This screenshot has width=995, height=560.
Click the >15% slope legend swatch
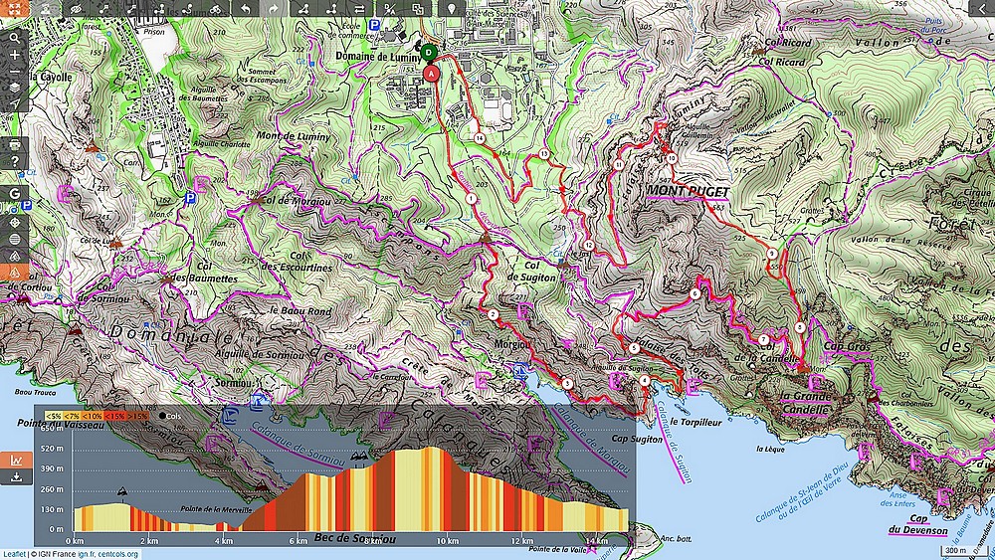[137, 416]
